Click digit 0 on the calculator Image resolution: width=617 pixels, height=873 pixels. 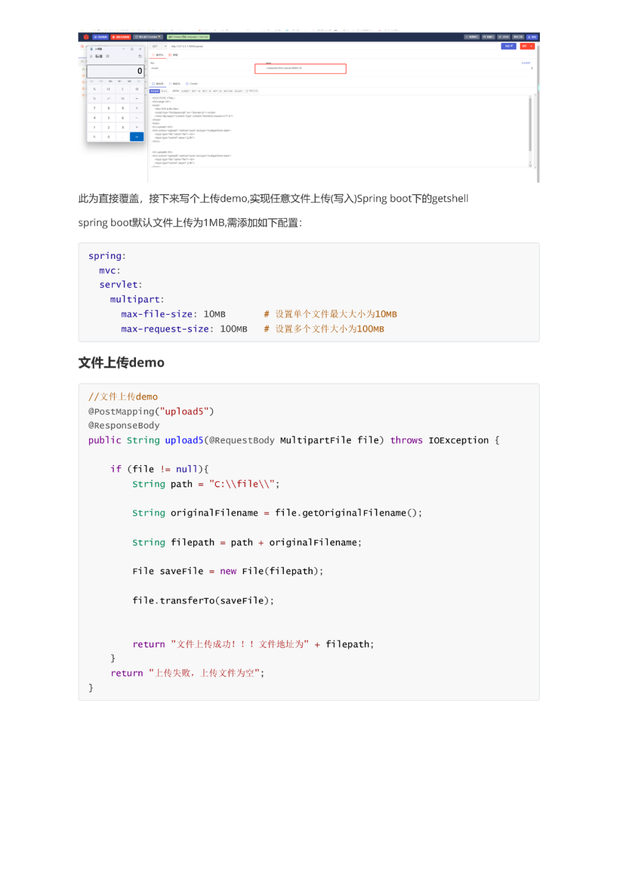(109, 137)
